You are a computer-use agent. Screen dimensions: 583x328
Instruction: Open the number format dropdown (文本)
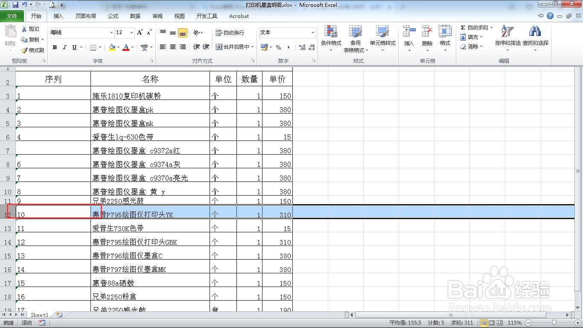coord(313,32)
